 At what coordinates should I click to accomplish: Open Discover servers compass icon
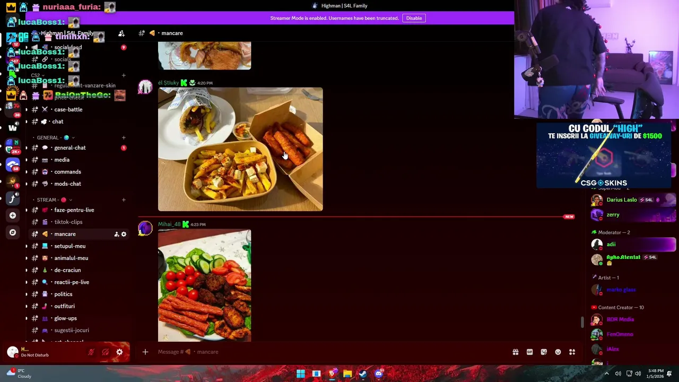pyautogui.click(x=13, y=232)
